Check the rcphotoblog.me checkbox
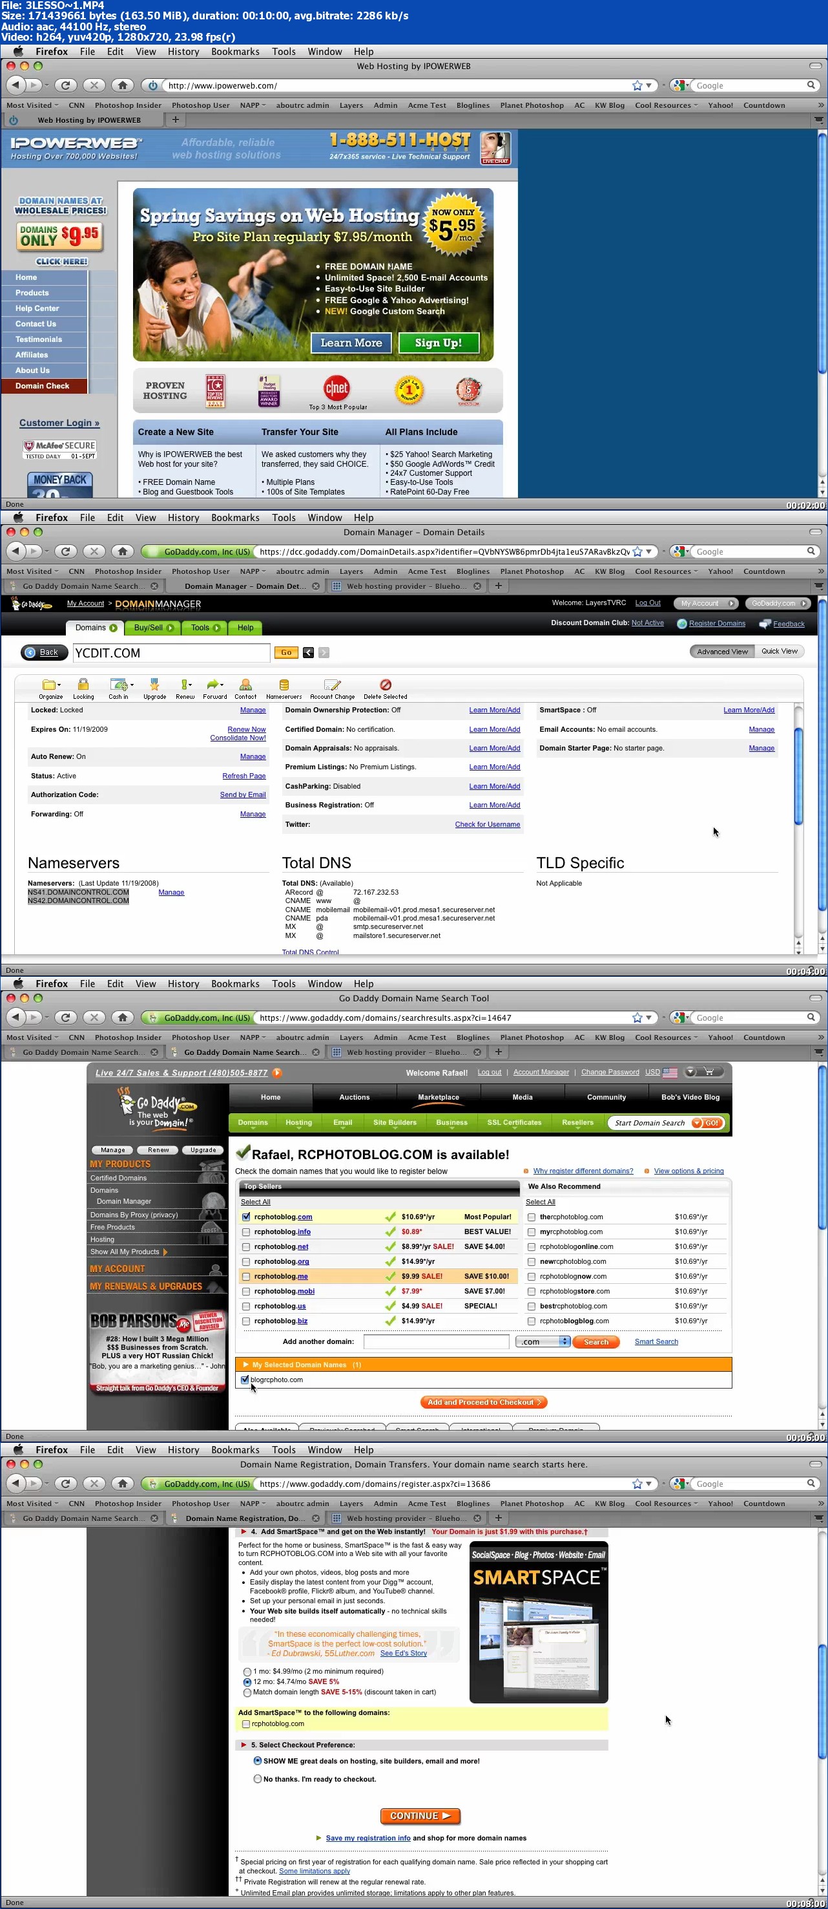Image resolution: width=828 pixels, height=1909 pixels. coord(246,1276)
